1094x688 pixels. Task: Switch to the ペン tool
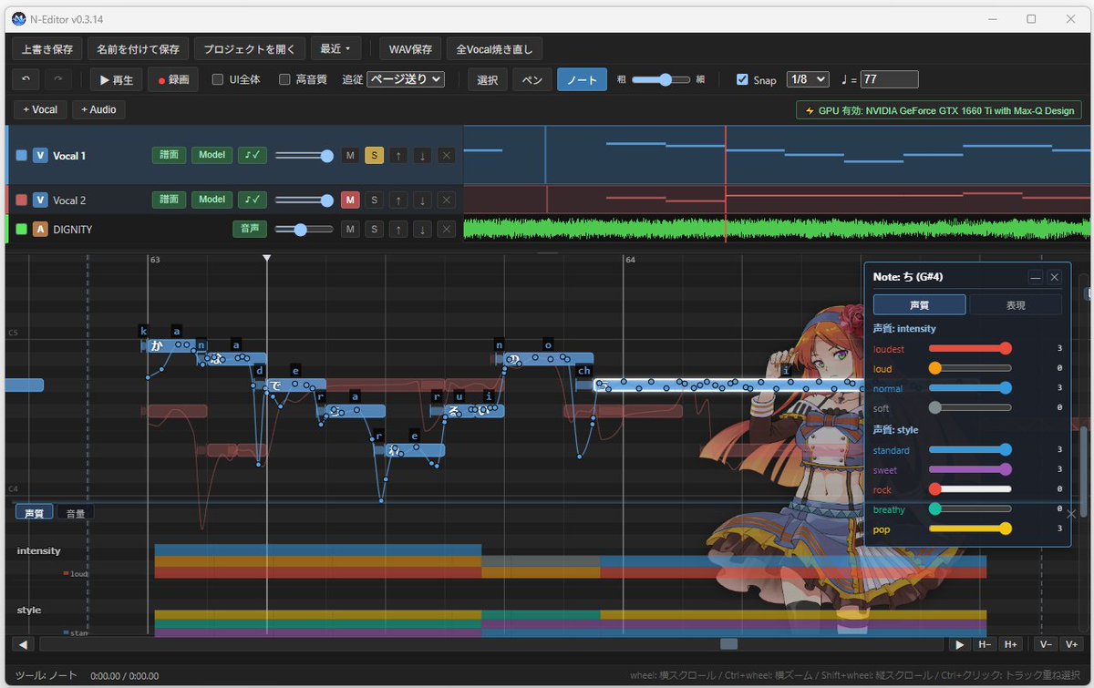(532, 79)
